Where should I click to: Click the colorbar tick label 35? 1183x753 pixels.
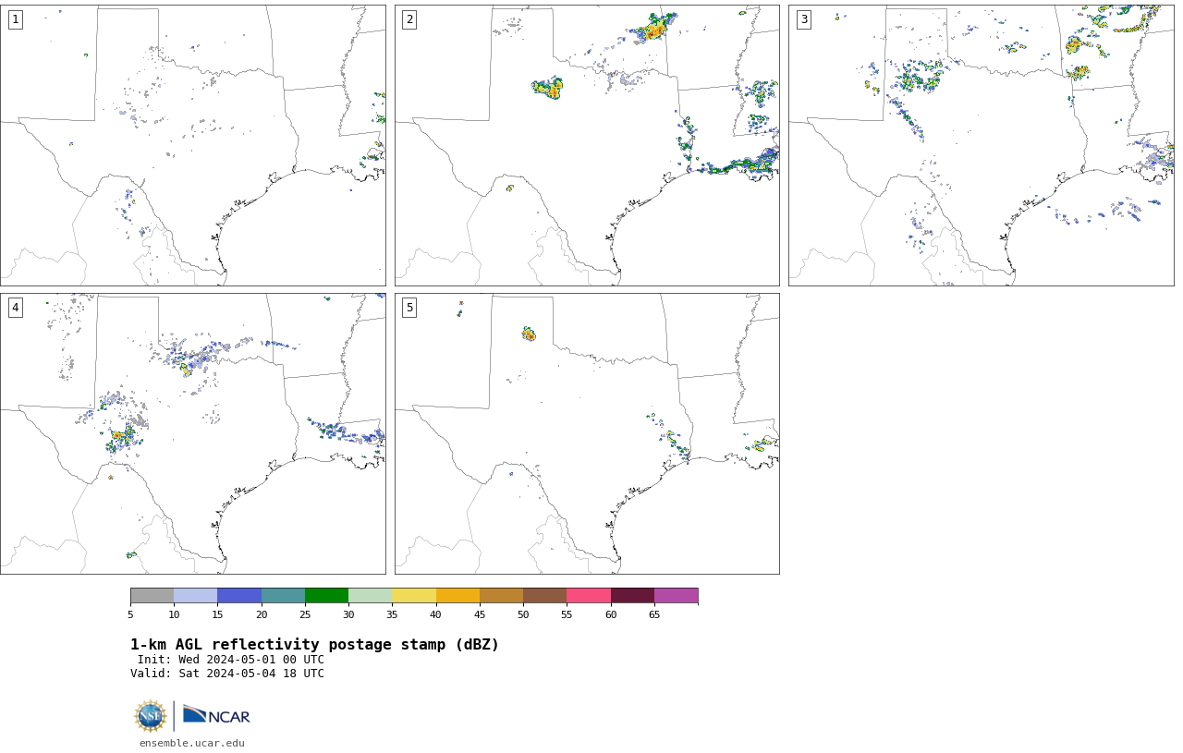tap(392, 614)
